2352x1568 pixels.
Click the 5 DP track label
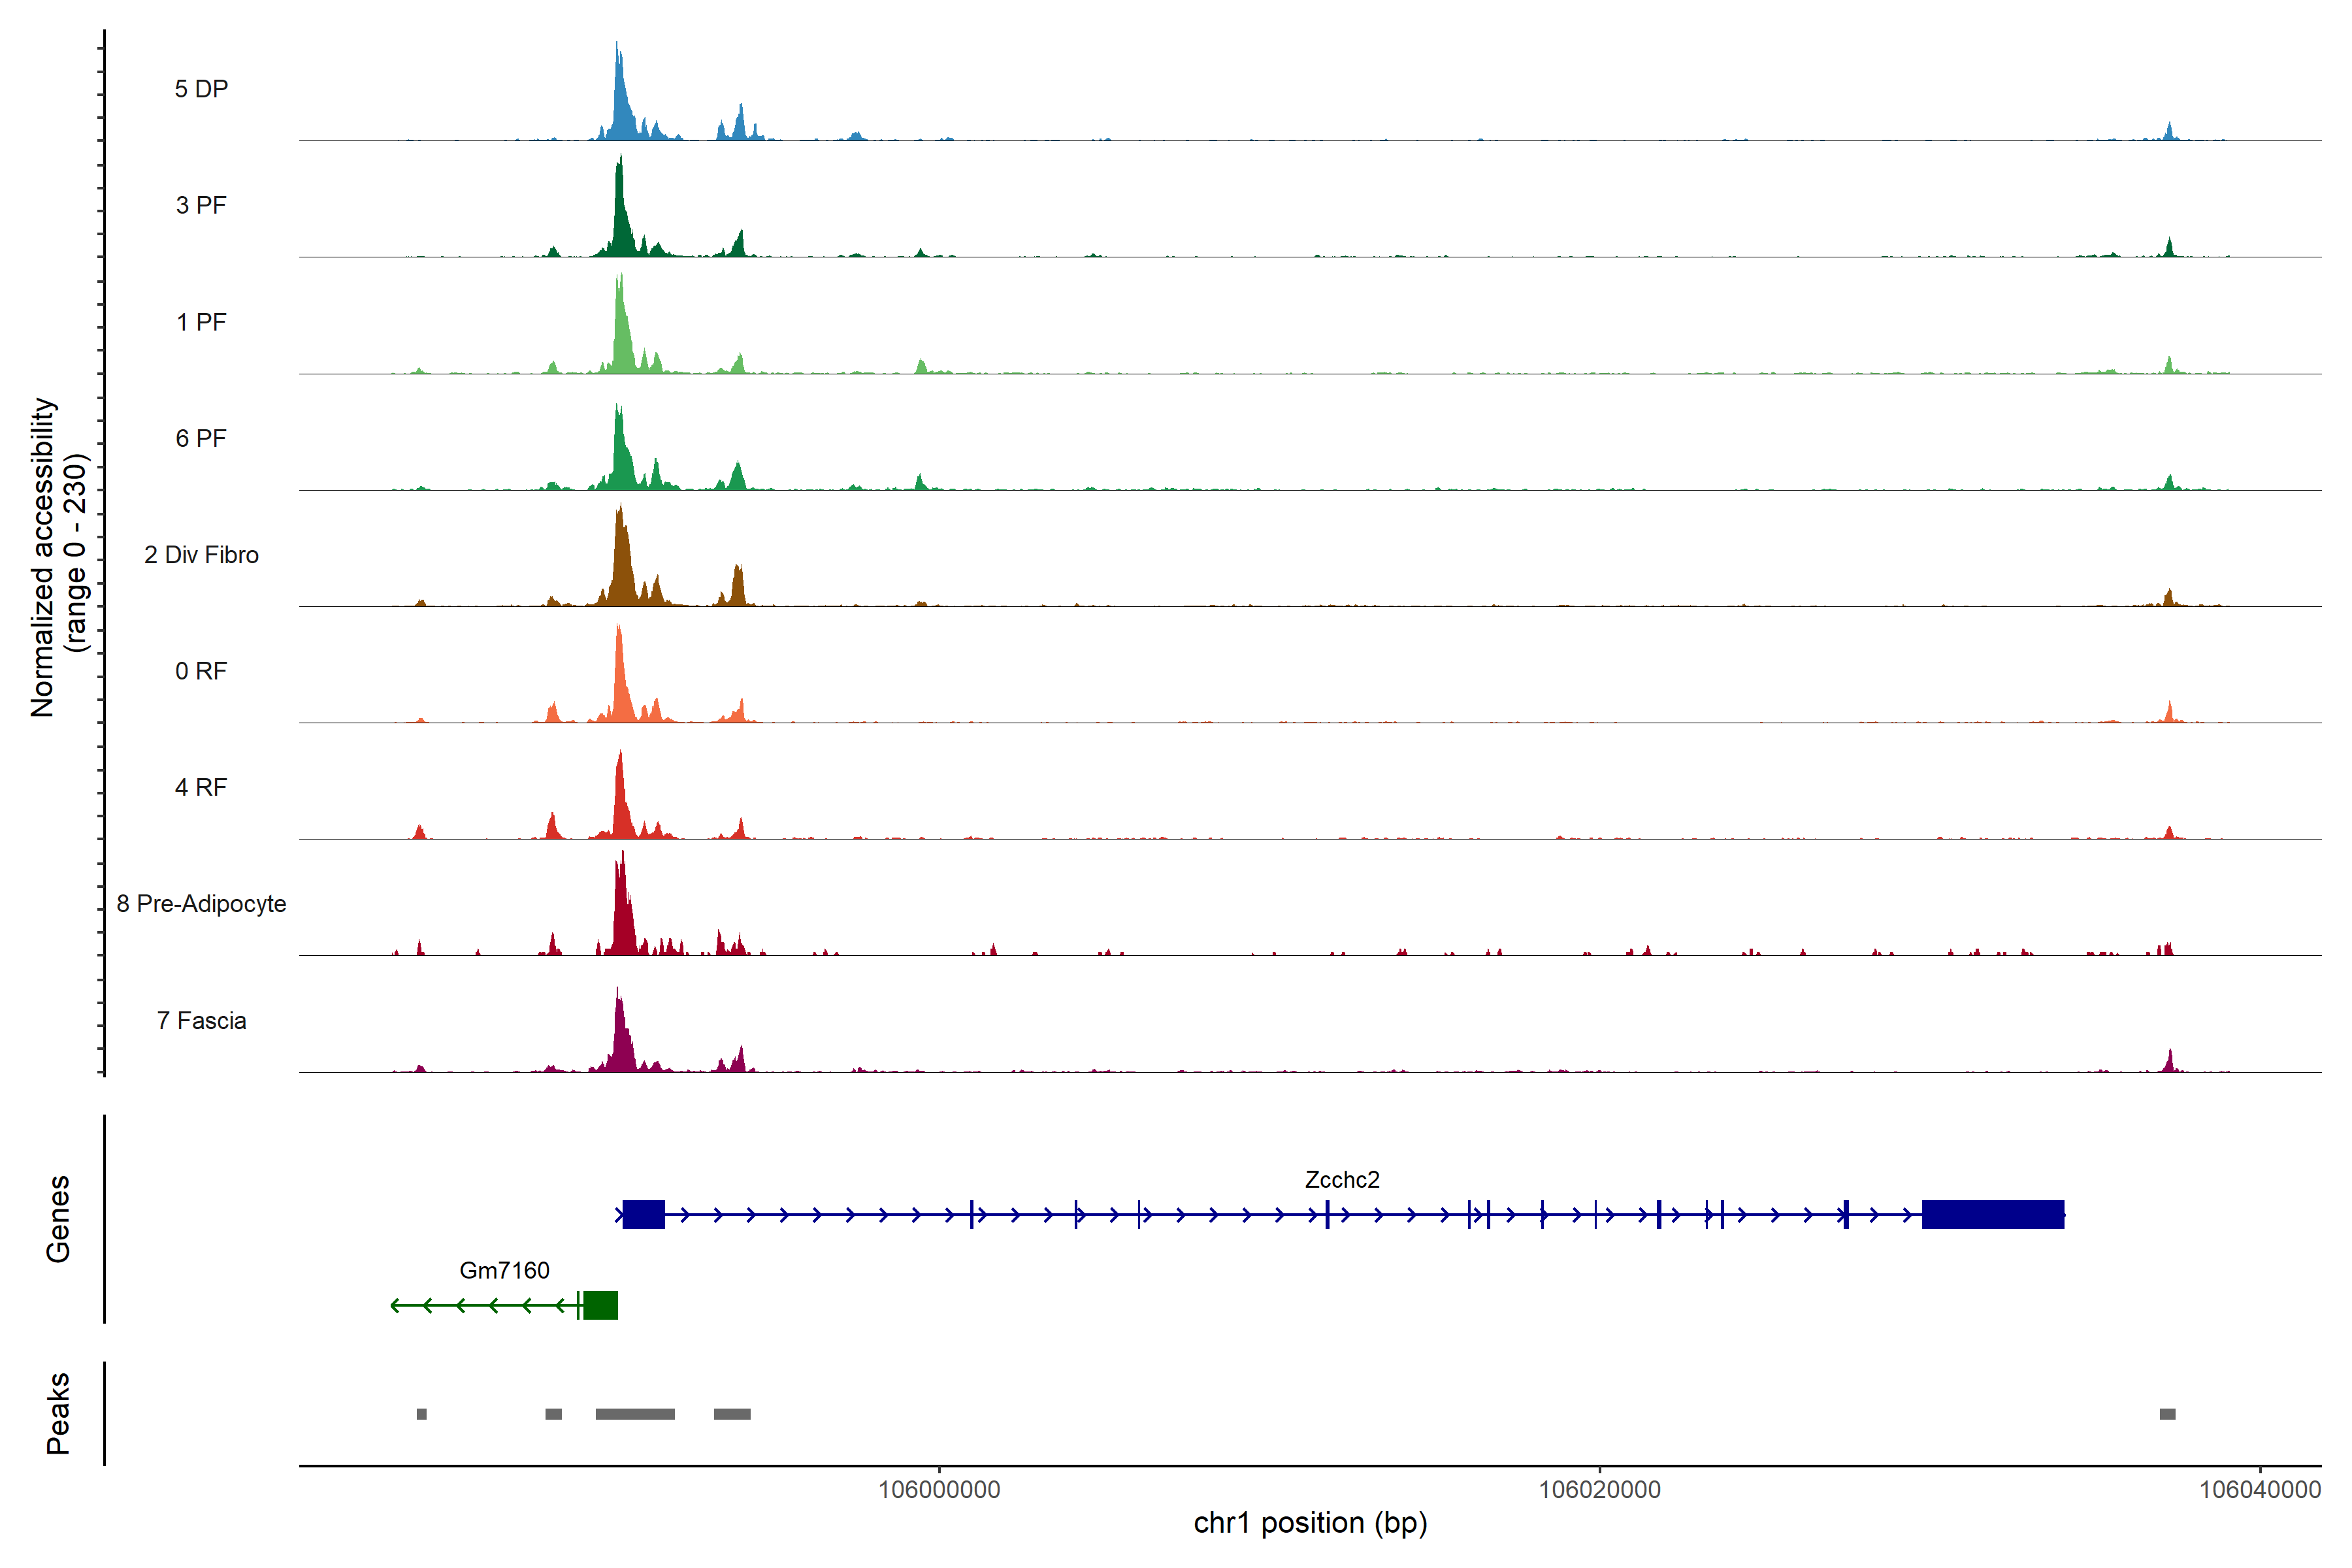(201, 89)
